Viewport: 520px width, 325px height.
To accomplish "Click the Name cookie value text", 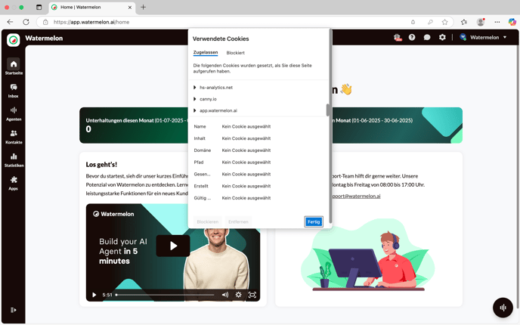I will tap(246, 126).
